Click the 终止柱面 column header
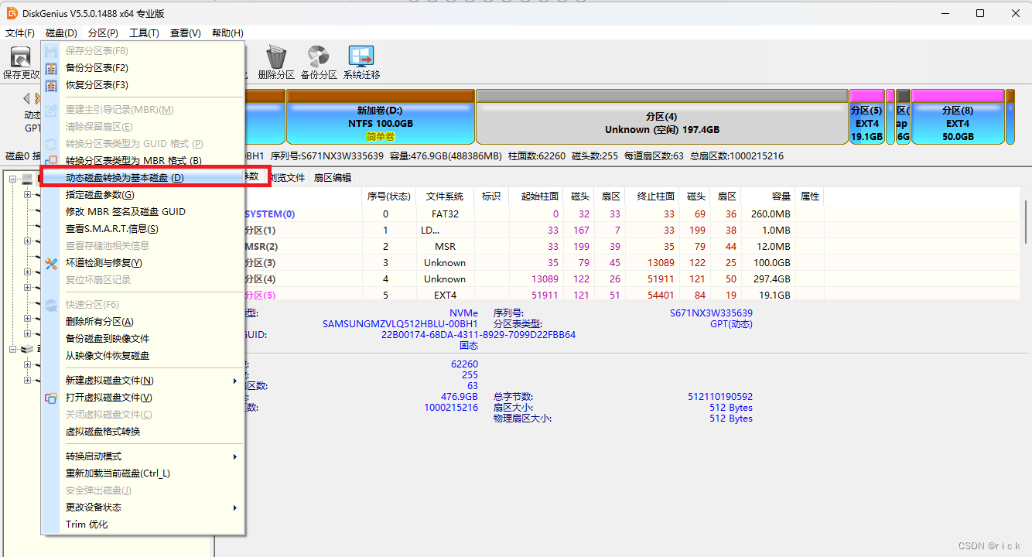 [x=653, y=196]
